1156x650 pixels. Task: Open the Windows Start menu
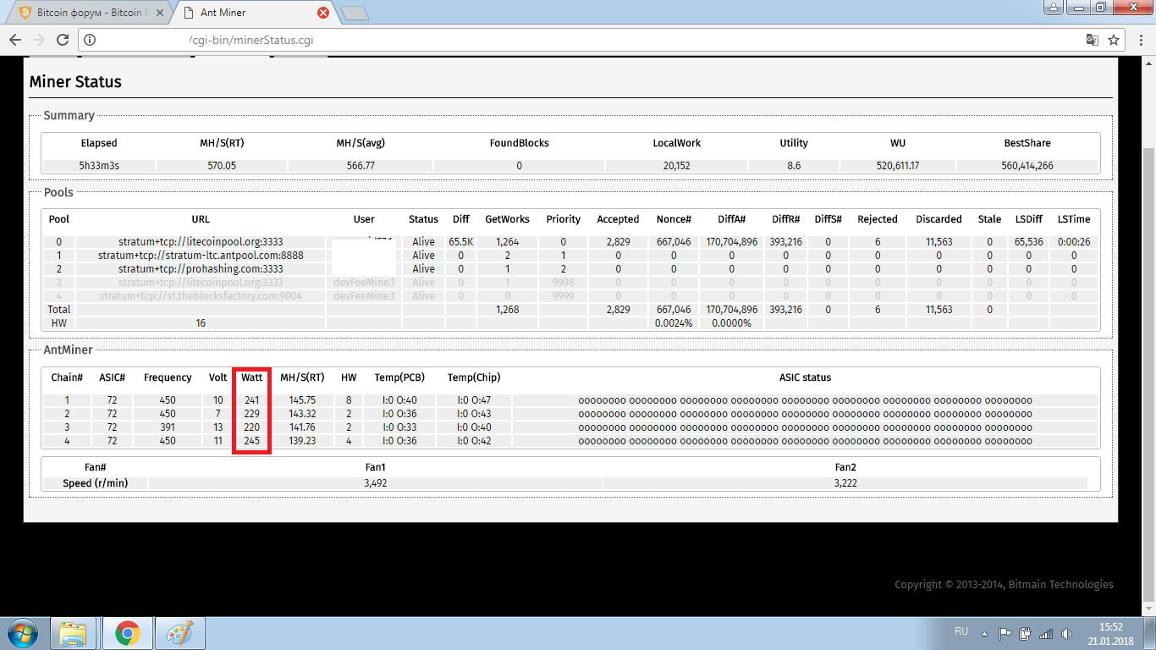pos(23,633)
